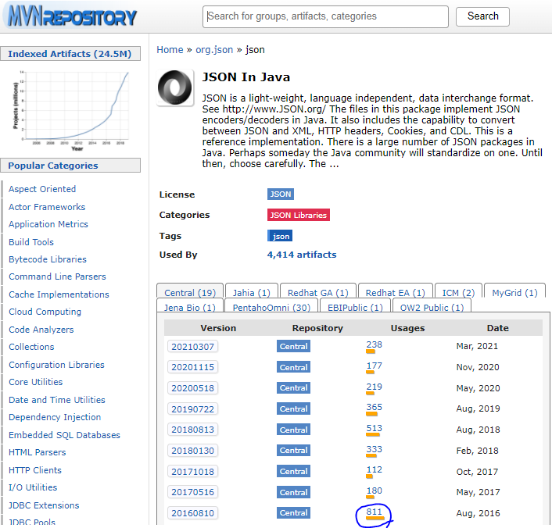Switch to the OW2 Public (1) tab
Image resolution: width=552 pixels, height=528 pixels.
432,307
